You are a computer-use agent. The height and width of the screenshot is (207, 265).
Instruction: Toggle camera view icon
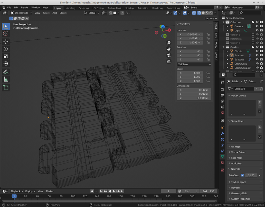169,55
